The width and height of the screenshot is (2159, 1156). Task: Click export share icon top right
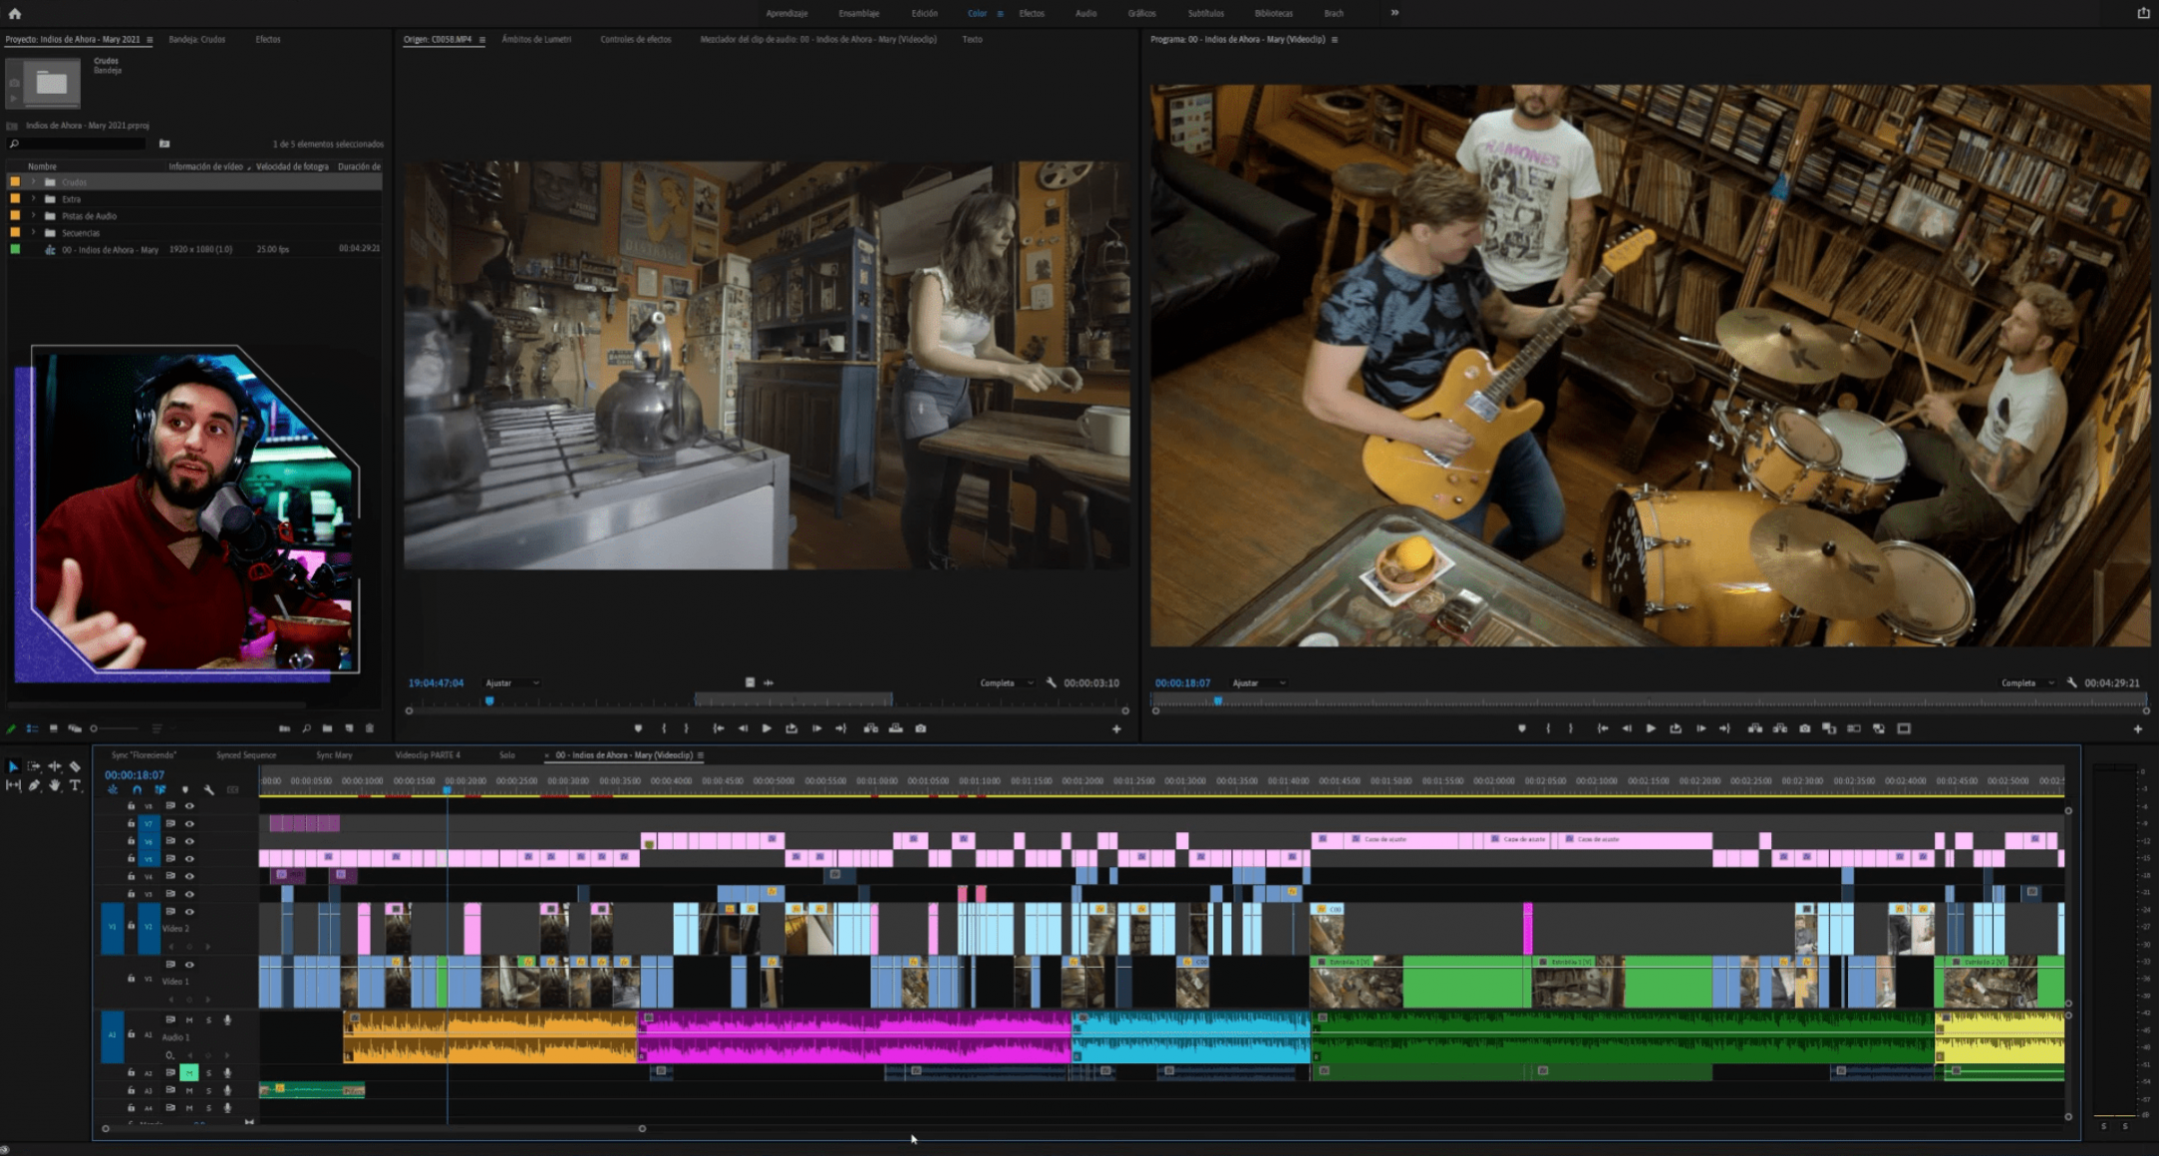tap(2143, 13)
